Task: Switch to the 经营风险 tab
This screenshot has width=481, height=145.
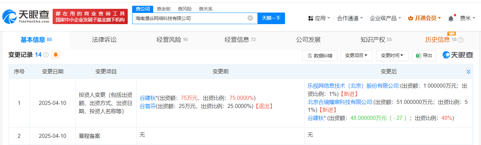Action: coord(172,40)
